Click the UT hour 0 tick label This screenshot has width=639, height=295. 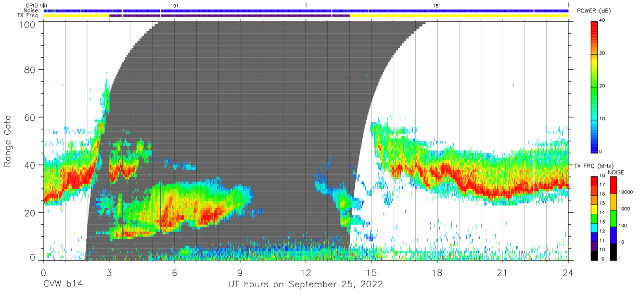pyautogui.click(x=43, y=272)
